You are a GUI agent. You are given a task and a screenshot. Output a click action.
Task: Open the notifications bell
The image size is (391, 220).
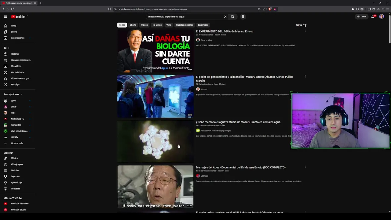pyautogui.click(x=373, y=16)
